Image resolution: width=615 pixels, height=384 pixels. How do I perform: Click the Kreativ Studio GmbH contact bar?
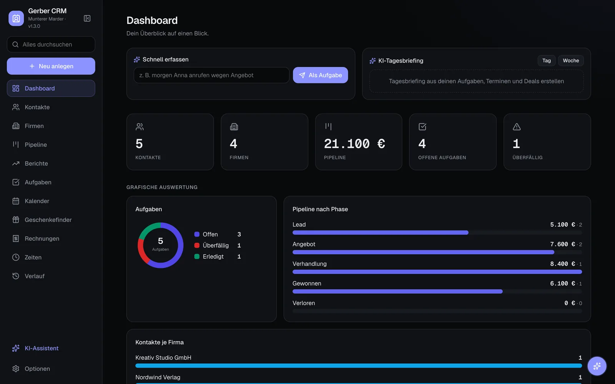pyautogui.click(x=359, y=366)
